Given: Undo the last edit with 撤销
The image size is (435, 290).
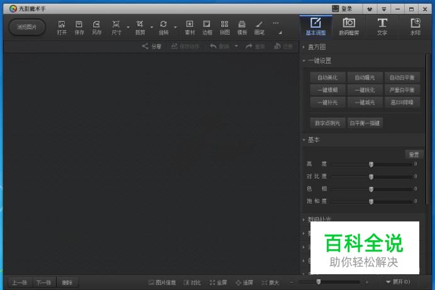Looking at the screenshot, I should pyautogui.click(x=219, y=47).
